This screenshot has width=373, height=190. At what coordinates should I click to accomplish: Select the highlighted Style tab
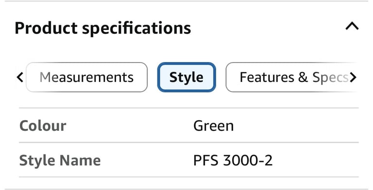pyautogui.click(x=186, y=77)
